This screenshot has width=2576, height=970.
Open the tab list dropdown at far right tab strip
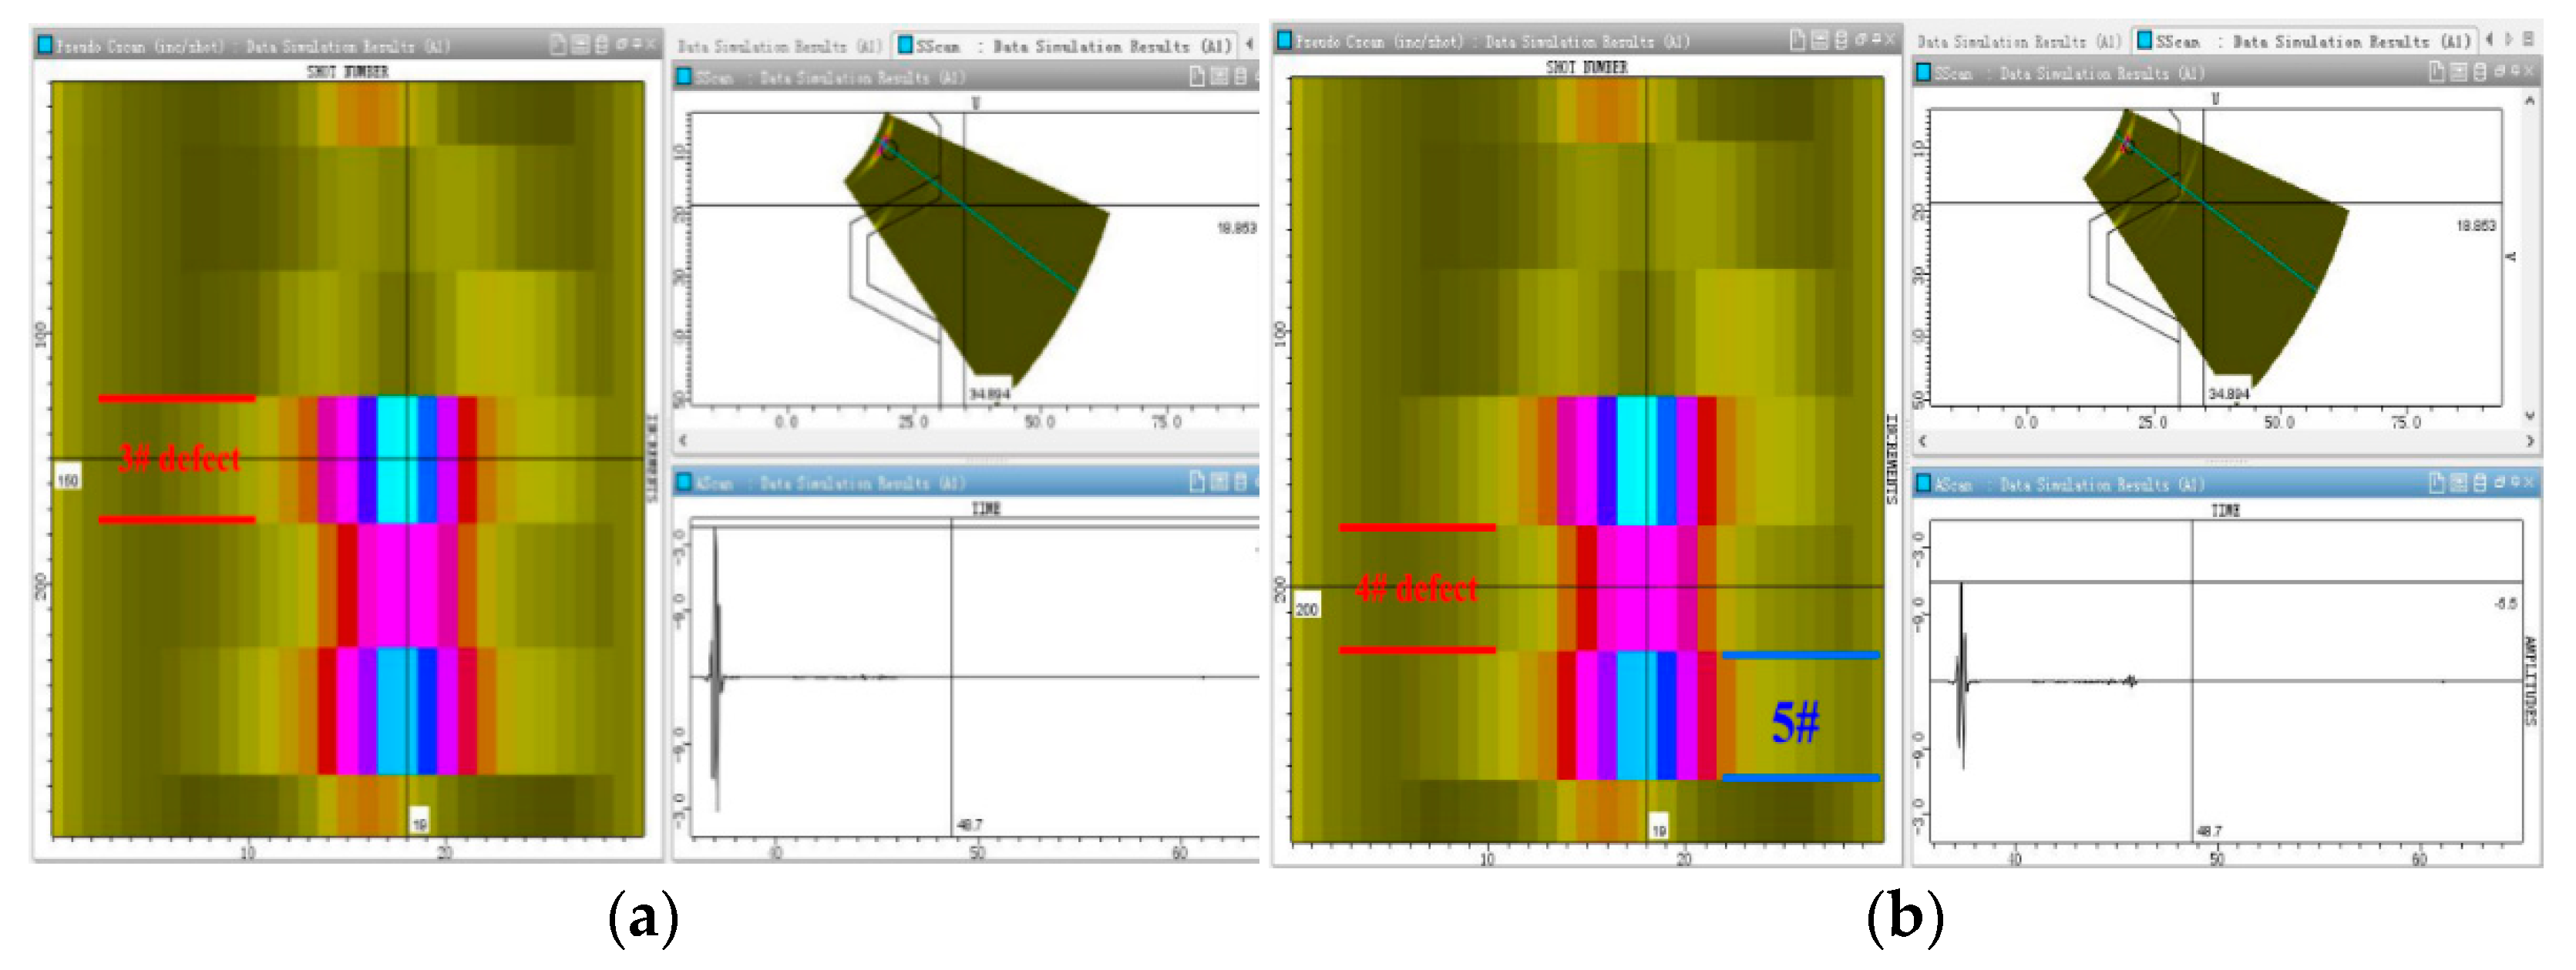click(x=2528, y=40)
